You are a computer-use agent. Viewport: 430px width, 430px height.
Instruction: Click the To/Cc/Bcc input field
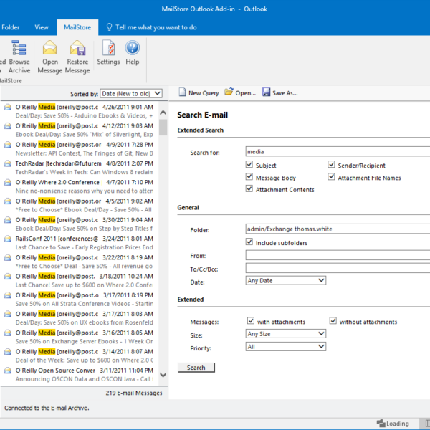point(338,268)
